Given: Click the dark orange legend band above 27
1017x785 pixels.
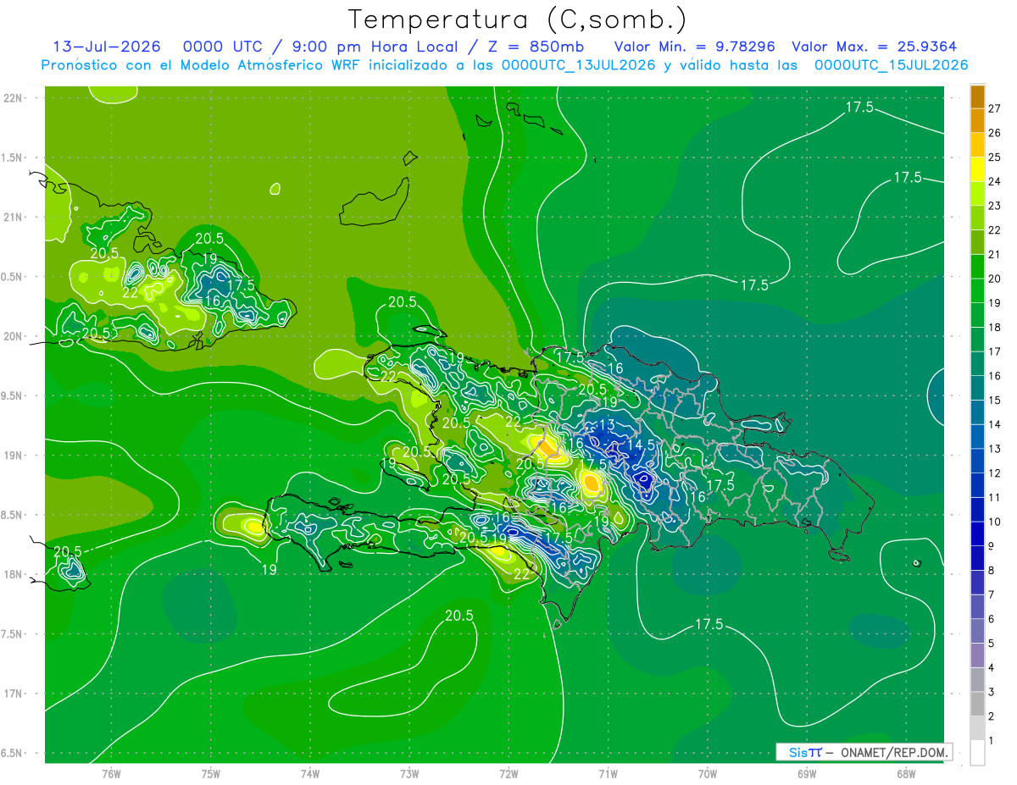Looking at the screenshot, I should (x=977, y=96).
